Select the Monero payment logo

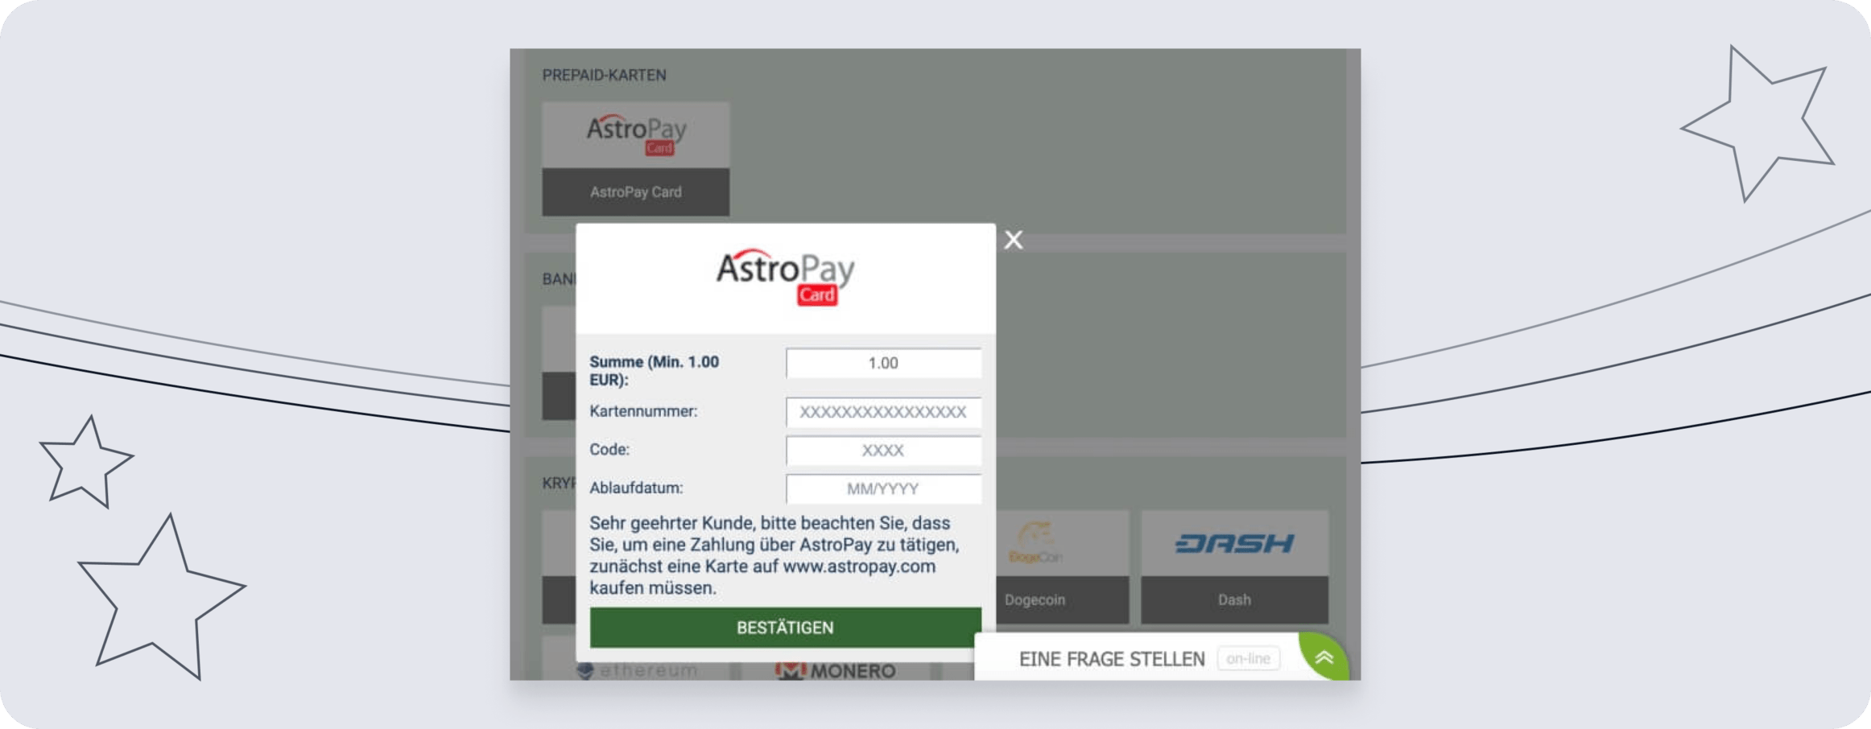click(x=836, y=669)
